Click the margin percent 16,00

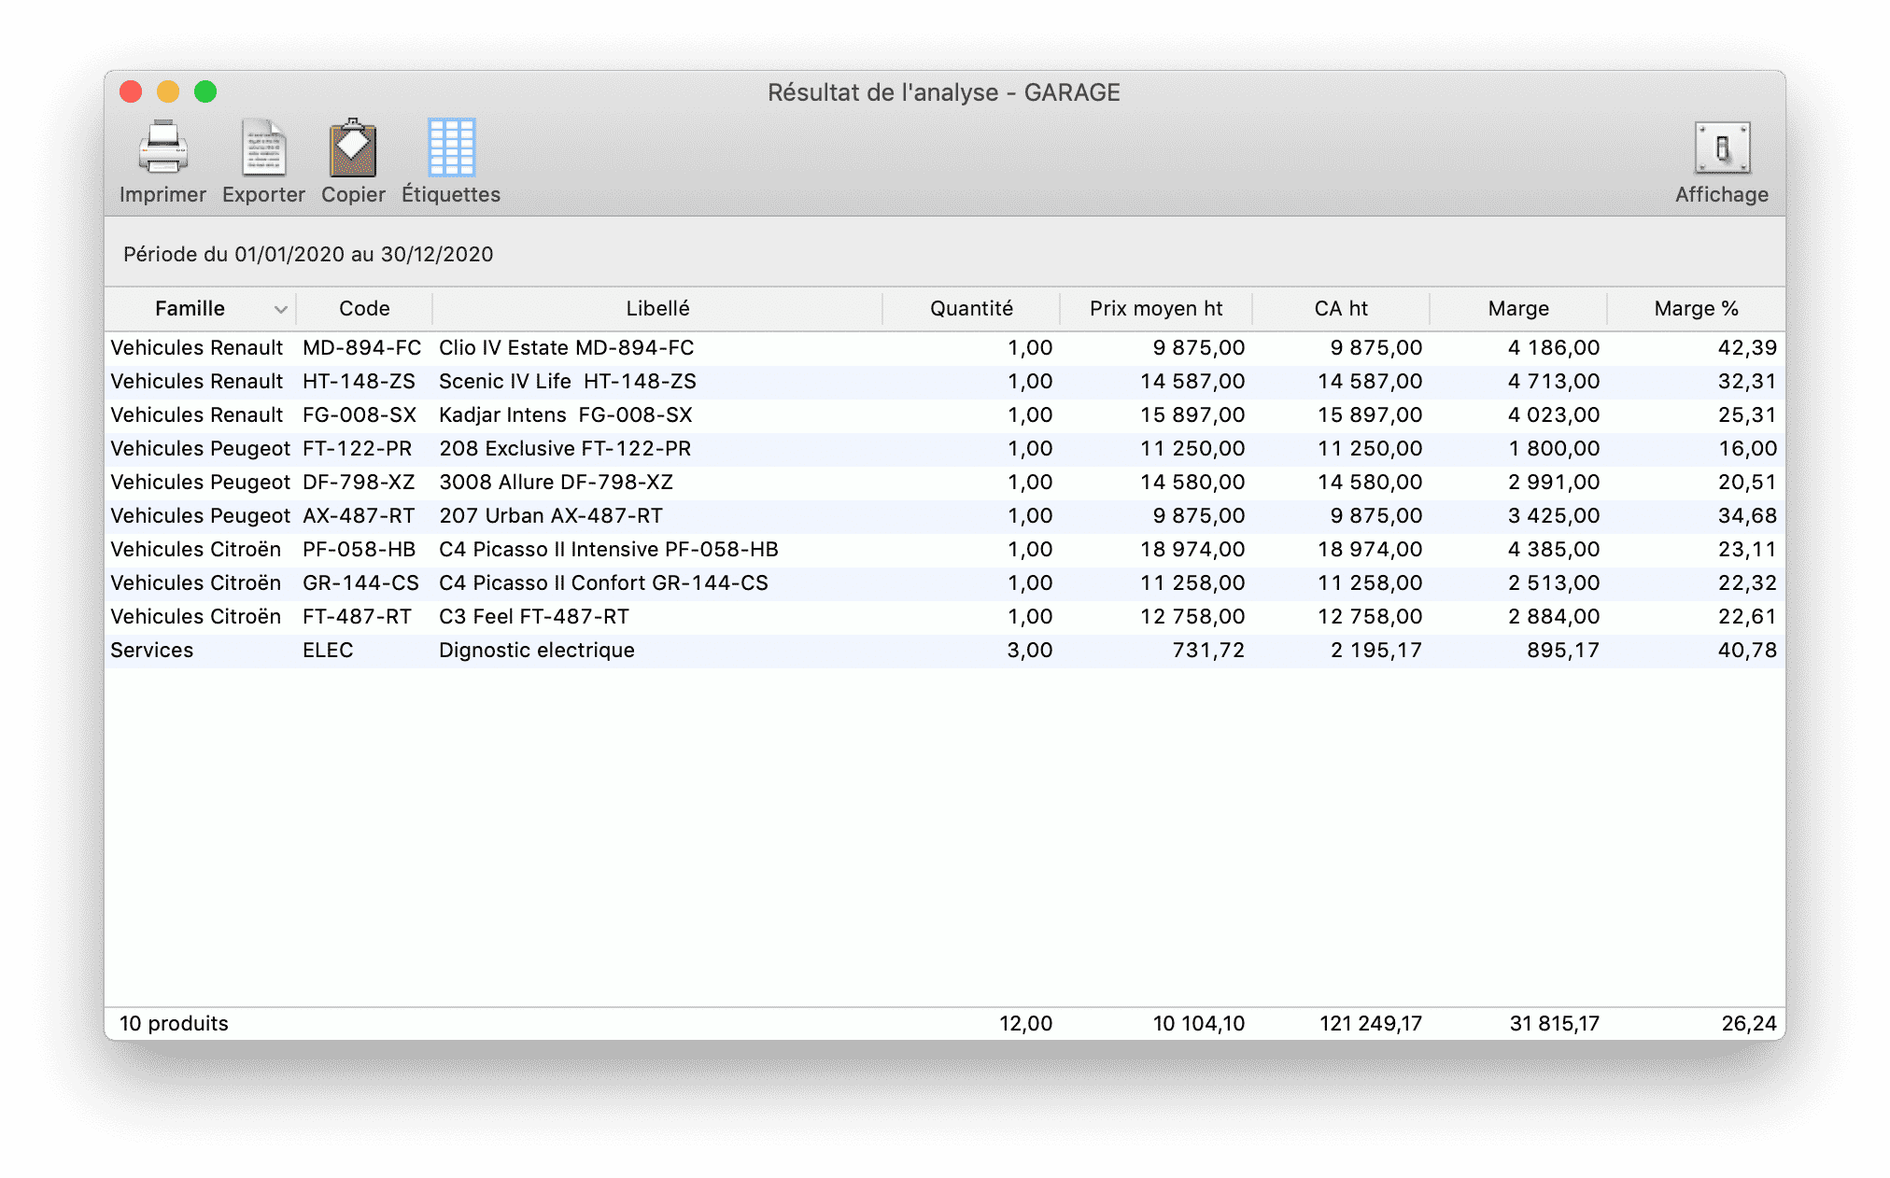click(1748, 449)
